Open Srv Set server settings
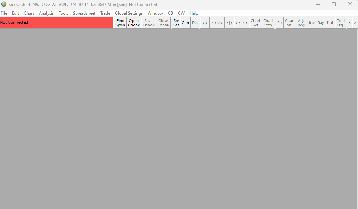 coord(176,23)
